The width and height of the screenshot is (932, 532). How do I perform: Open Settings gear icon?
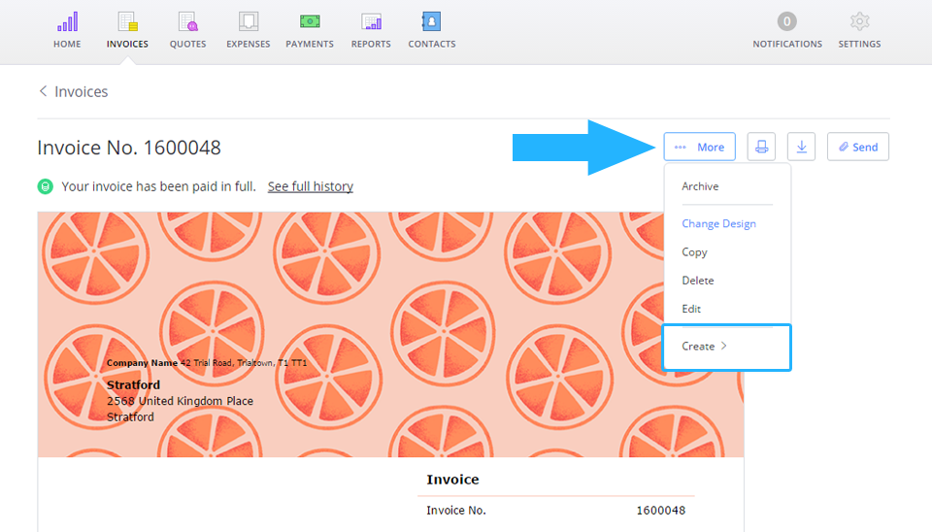[x=859, y=22]
